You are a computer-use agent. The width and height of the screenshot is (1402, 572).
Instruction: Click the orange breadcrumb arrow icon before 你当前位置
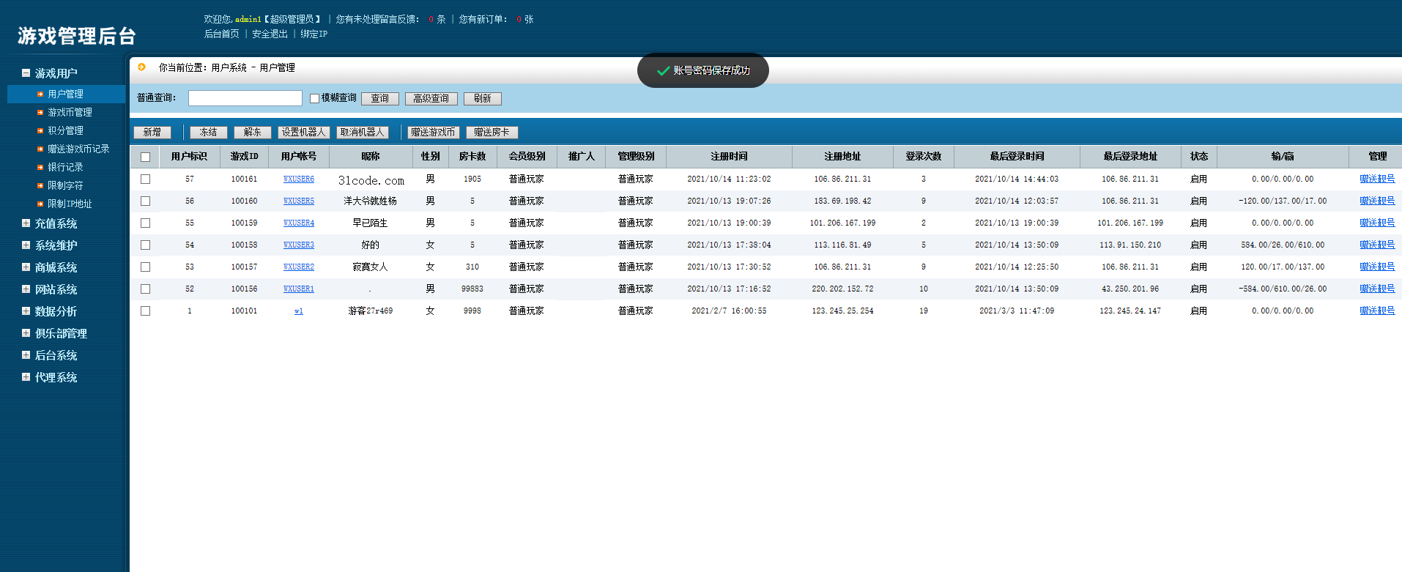click(x=141, y=67)
